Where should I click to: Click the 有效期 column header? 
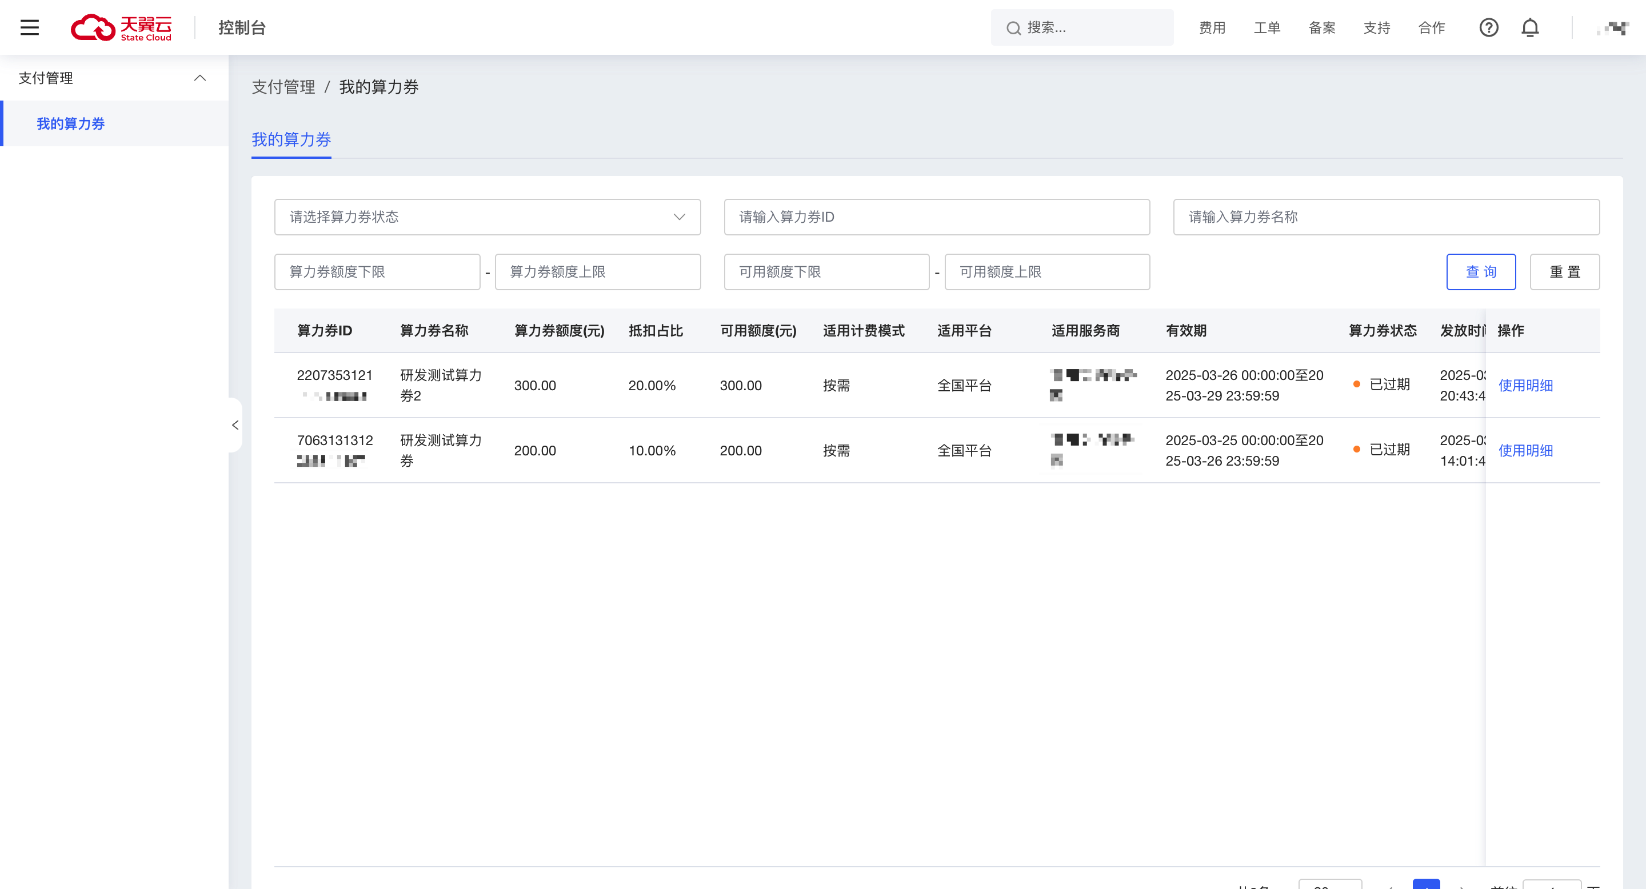(x=1186, y=330)
